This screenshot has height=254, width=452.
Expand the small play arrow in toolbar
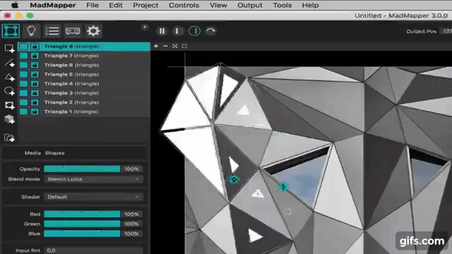point(145,27)
